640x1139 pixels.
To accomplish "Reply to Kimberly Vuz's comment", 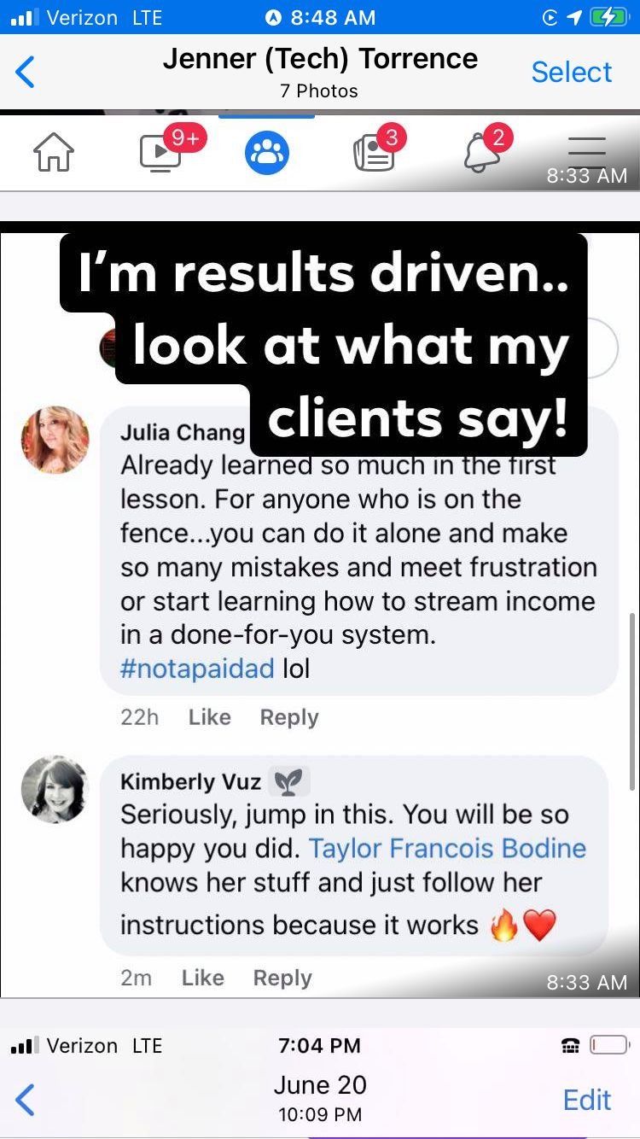I will pyautogui.click(x=282, y=978).
